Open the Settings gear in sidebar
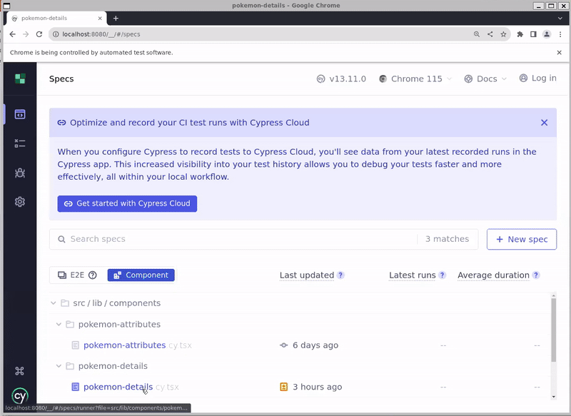 pyautogui.click(x=20, y=202)
